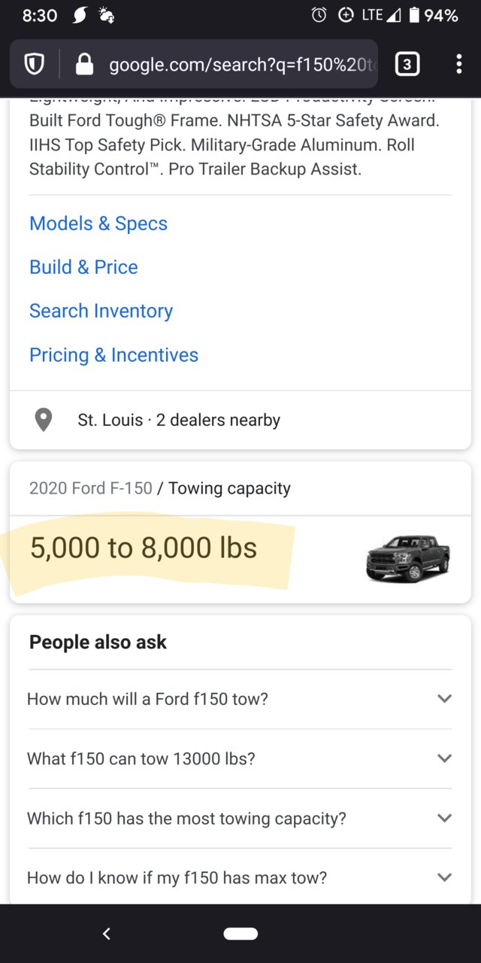Tap the Android back arrow
Viewport: 481px width, 963px height.
click(x=107, y=934)
